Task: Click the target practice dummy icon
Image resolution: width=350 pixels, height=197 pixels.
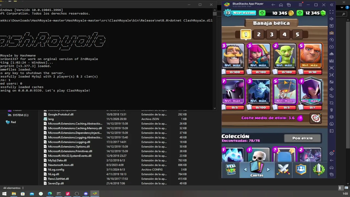Action: (x=316, y=118)
